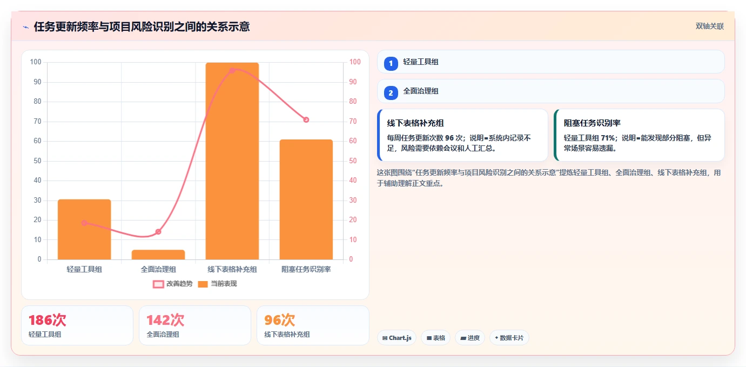Open list item 1 轻量工具组
Image resolution: width=746 pixels, height=367 pixels.
coord(551,62)
